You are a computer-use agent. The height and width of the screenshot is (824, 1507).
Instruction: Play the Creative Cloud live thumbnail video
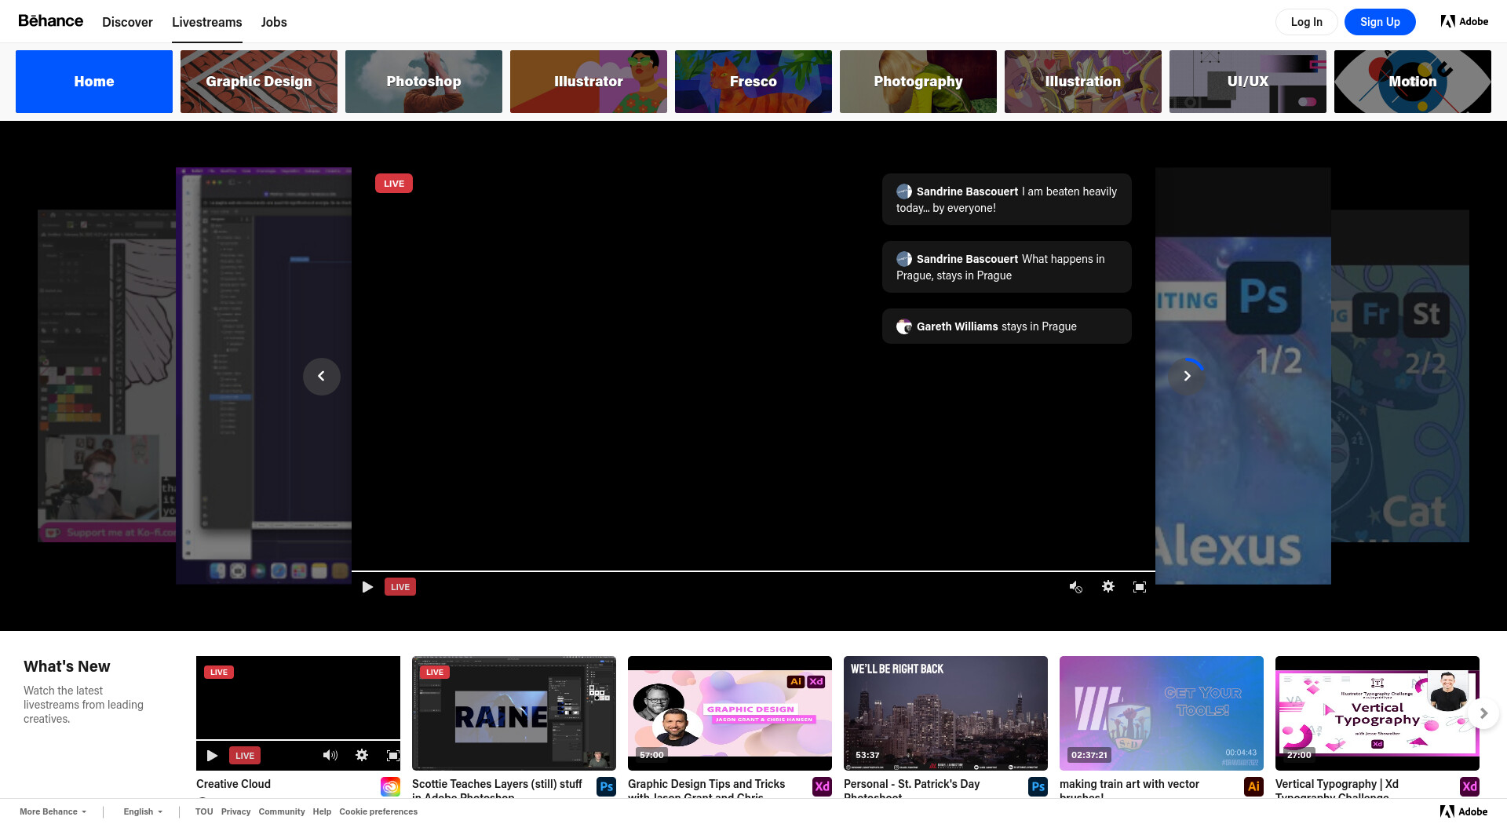[x=212, y=756]
